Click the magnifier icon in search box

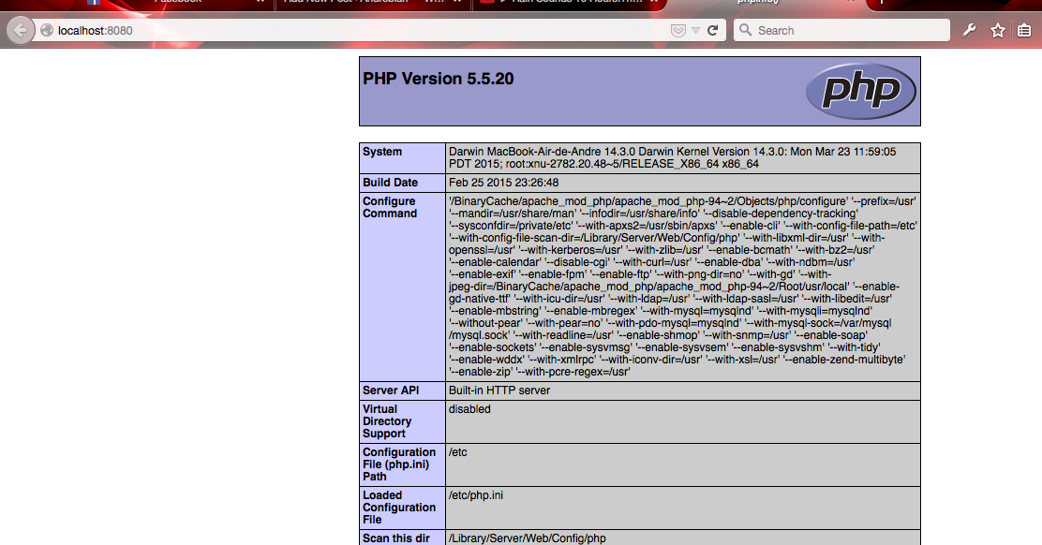click(x=746, y=31)
